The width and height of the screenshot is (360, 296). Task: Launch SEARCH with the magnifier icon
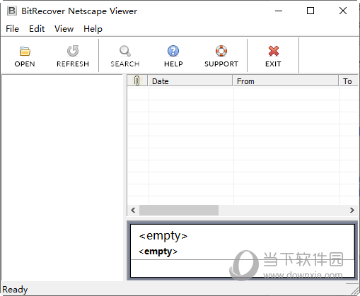coord(125,51)
